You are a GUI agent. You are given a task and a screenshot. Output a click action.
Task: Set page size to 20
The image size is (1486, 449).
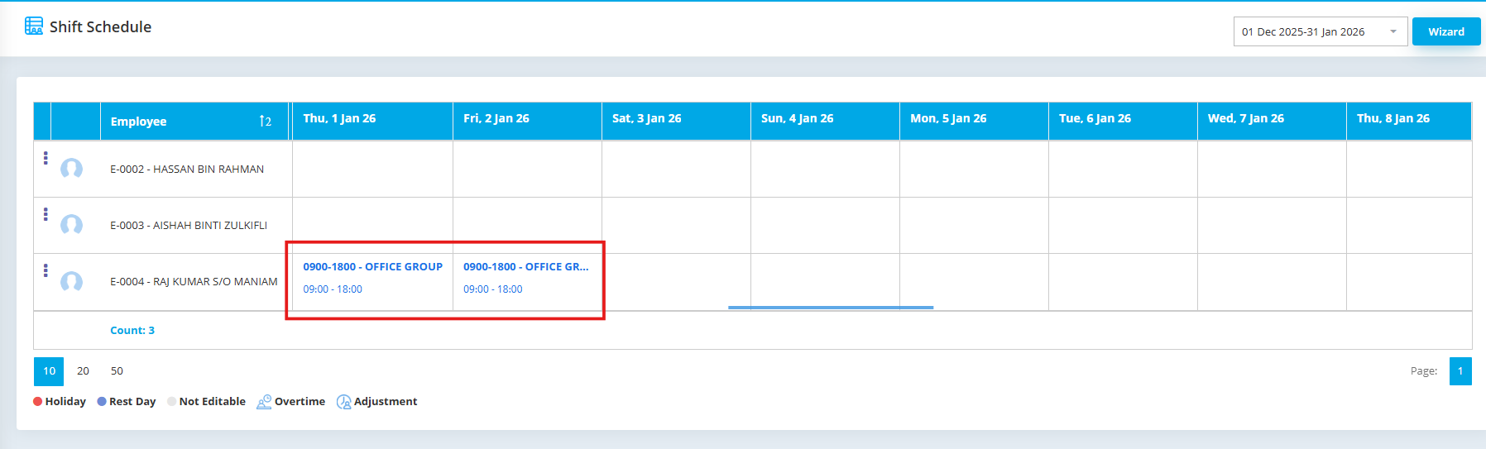pyautogui.click(x=83, y=371)
